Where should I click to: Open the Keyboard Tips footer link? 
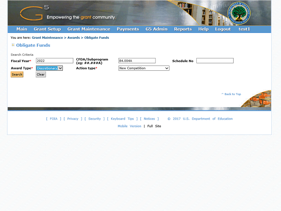(x=122, y=119)
